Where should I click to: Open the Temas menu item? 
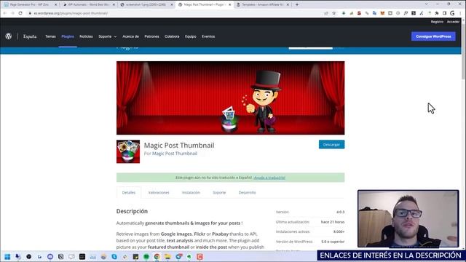click(50, 36)
